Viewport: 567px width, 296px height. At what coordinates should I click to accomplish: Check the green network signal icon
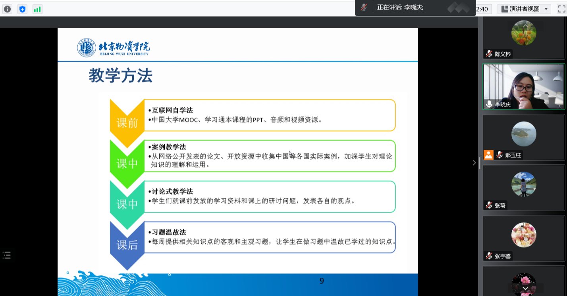click(x=37, y=9)
